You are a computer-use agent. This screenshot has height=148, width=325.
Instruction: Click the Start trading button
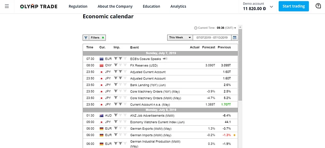pos(294,6)
